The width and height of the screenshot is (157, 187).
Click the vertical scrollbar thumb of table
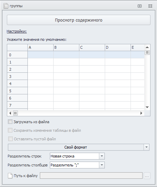click(147, 52)
